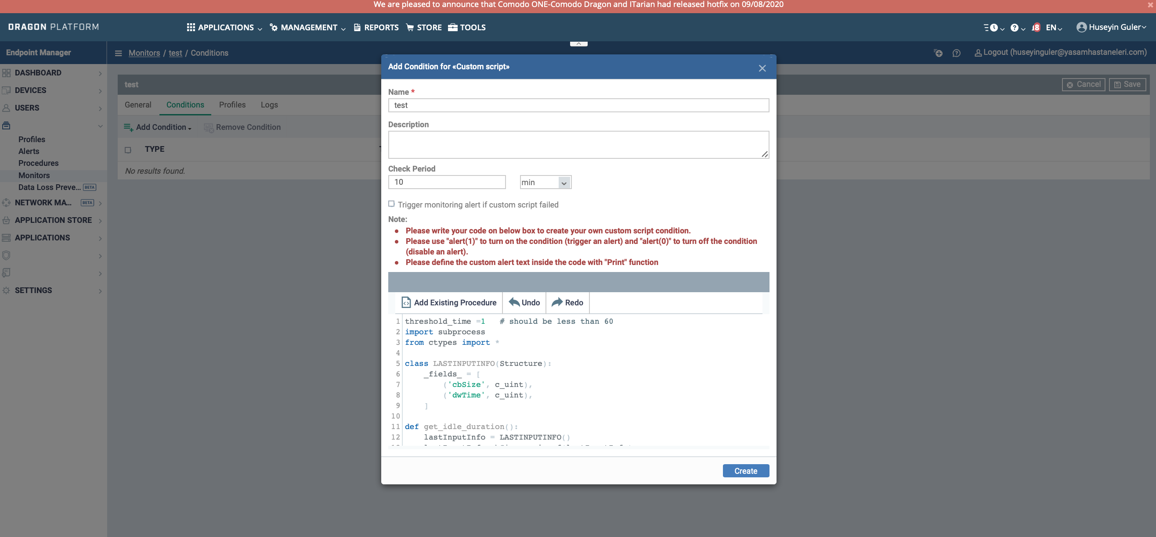Collapse the Configuration Templates section

point(100,126)
